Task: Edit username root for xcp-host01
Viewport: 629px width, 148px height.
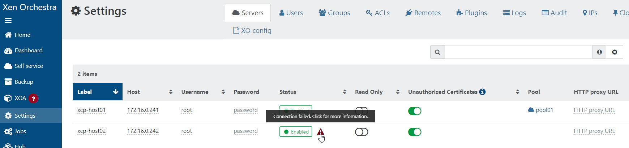Action: coord(187,110)
